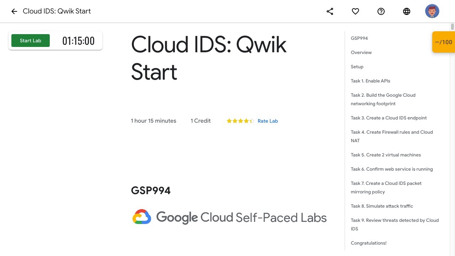
Task: Click 'Google Cloud Self-Paced Labs' banner text
Action: [x=241, y=217]
